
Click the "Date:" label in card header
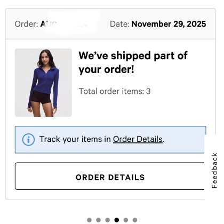tap(119, 24)
